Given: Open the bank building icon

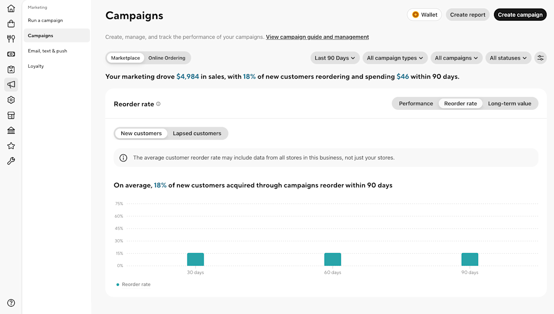Looking at the screenshot, I should (11, 130).
